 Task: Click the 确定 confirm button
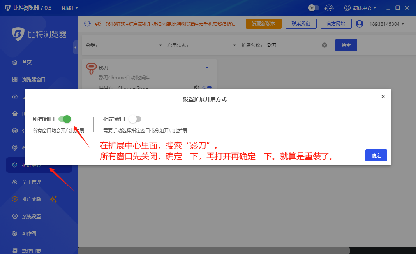pos(376,156)
